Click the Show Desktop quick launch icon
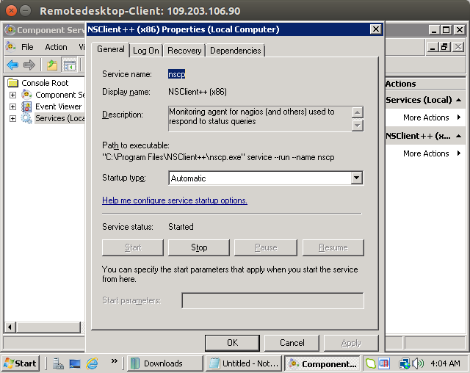Screen dimensions: 470x373 (75, 363)
